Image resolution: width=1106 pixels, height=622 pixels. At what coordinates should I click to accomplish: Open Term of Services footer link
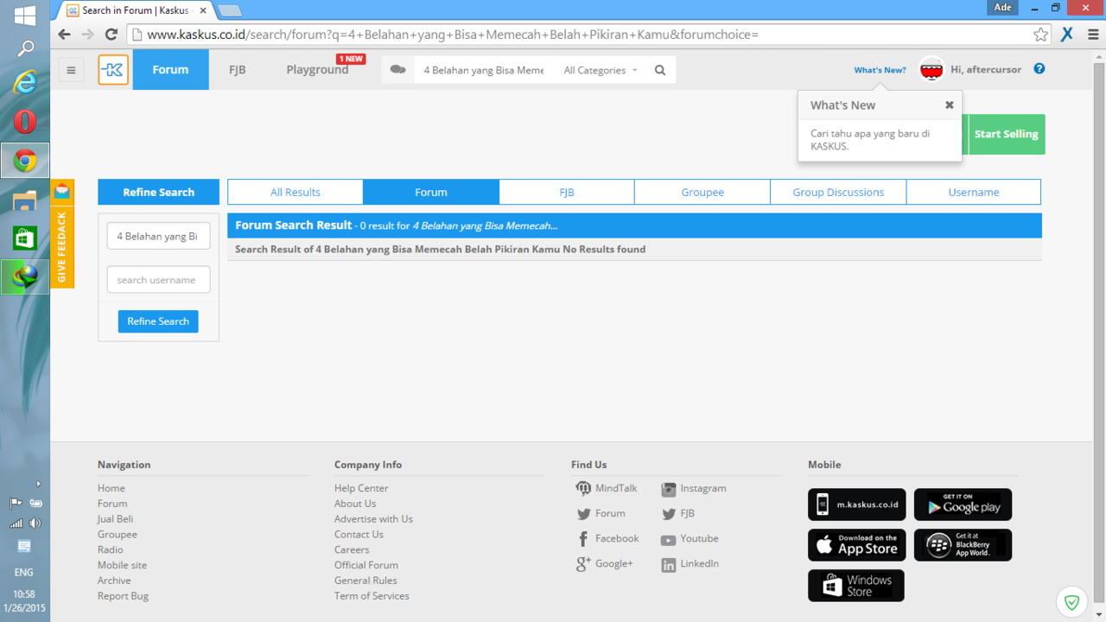[x=372, y=596]
